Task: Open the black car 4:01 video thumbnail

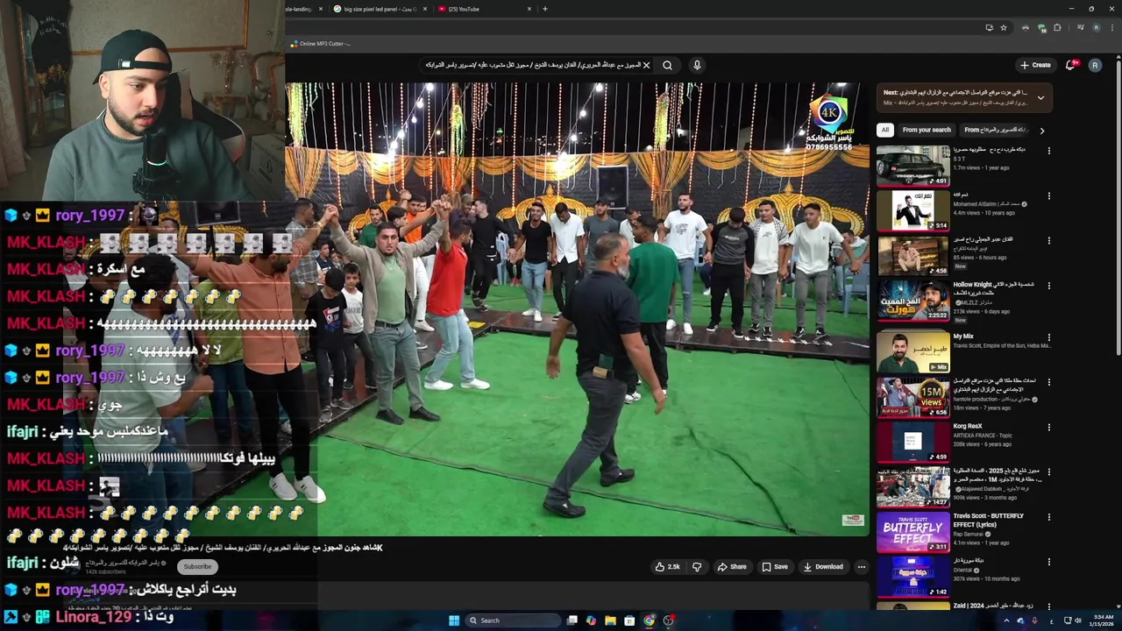Action: (x=913, y=166)
